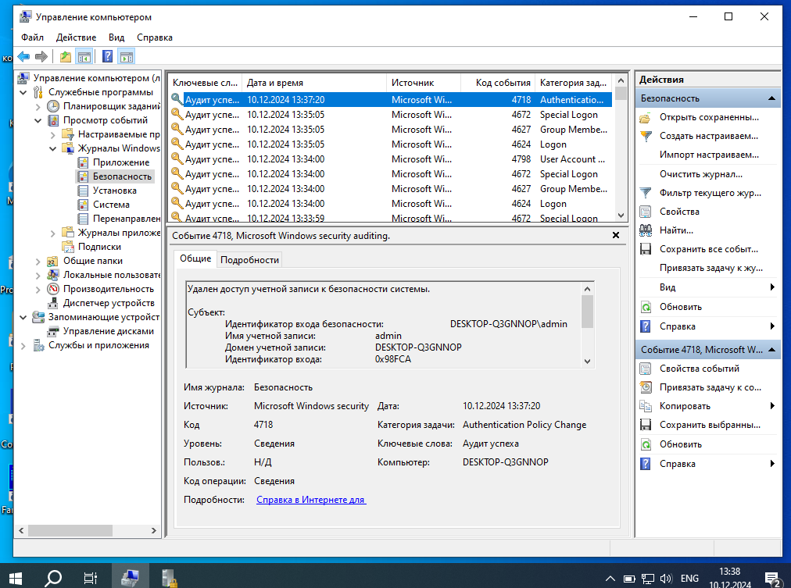Click the event list vertical scrollbar down arrow
791x588 pixels.
(621, 216)
